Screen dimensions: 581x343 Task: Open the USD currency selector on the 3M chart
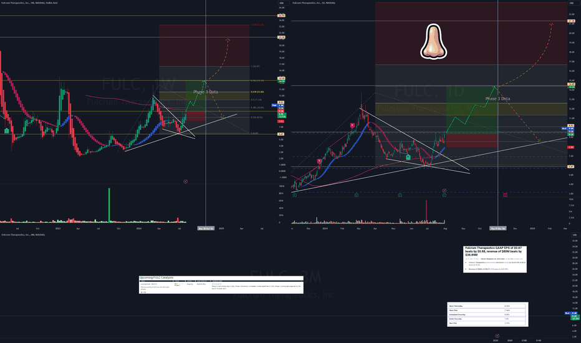coord(574,235)
